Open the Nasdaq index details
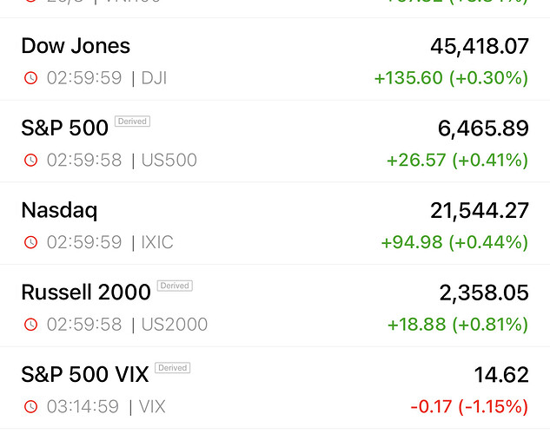Viewport: 550px width, 434px height. click(x=59, y=210)
